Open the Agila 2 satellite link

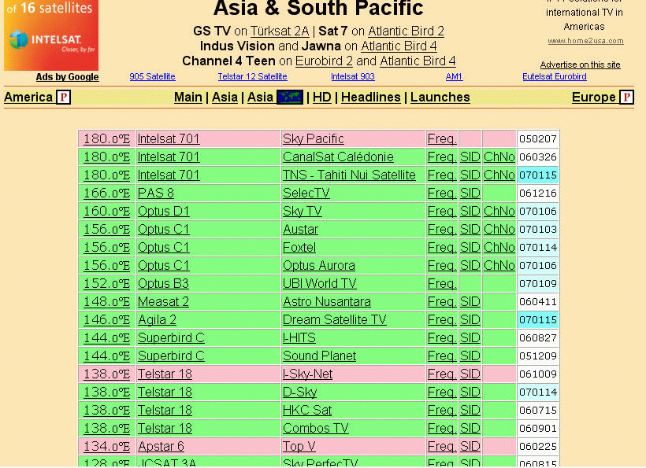tap(157, 320)
